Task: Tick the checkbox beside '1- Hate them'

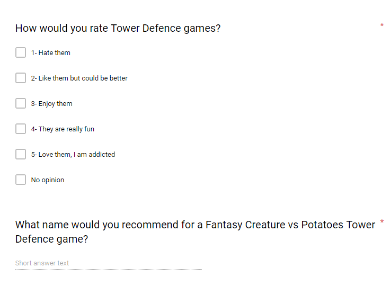Action: (21, 52)
